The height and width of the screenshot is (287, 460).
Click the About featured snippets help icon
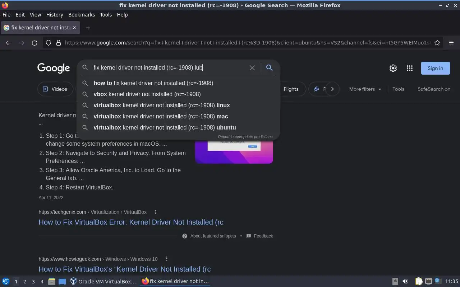coord(185,236)
